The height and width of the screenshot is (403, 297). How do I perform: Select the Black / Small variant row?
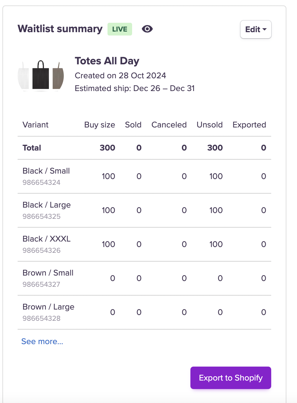(46, 171)
